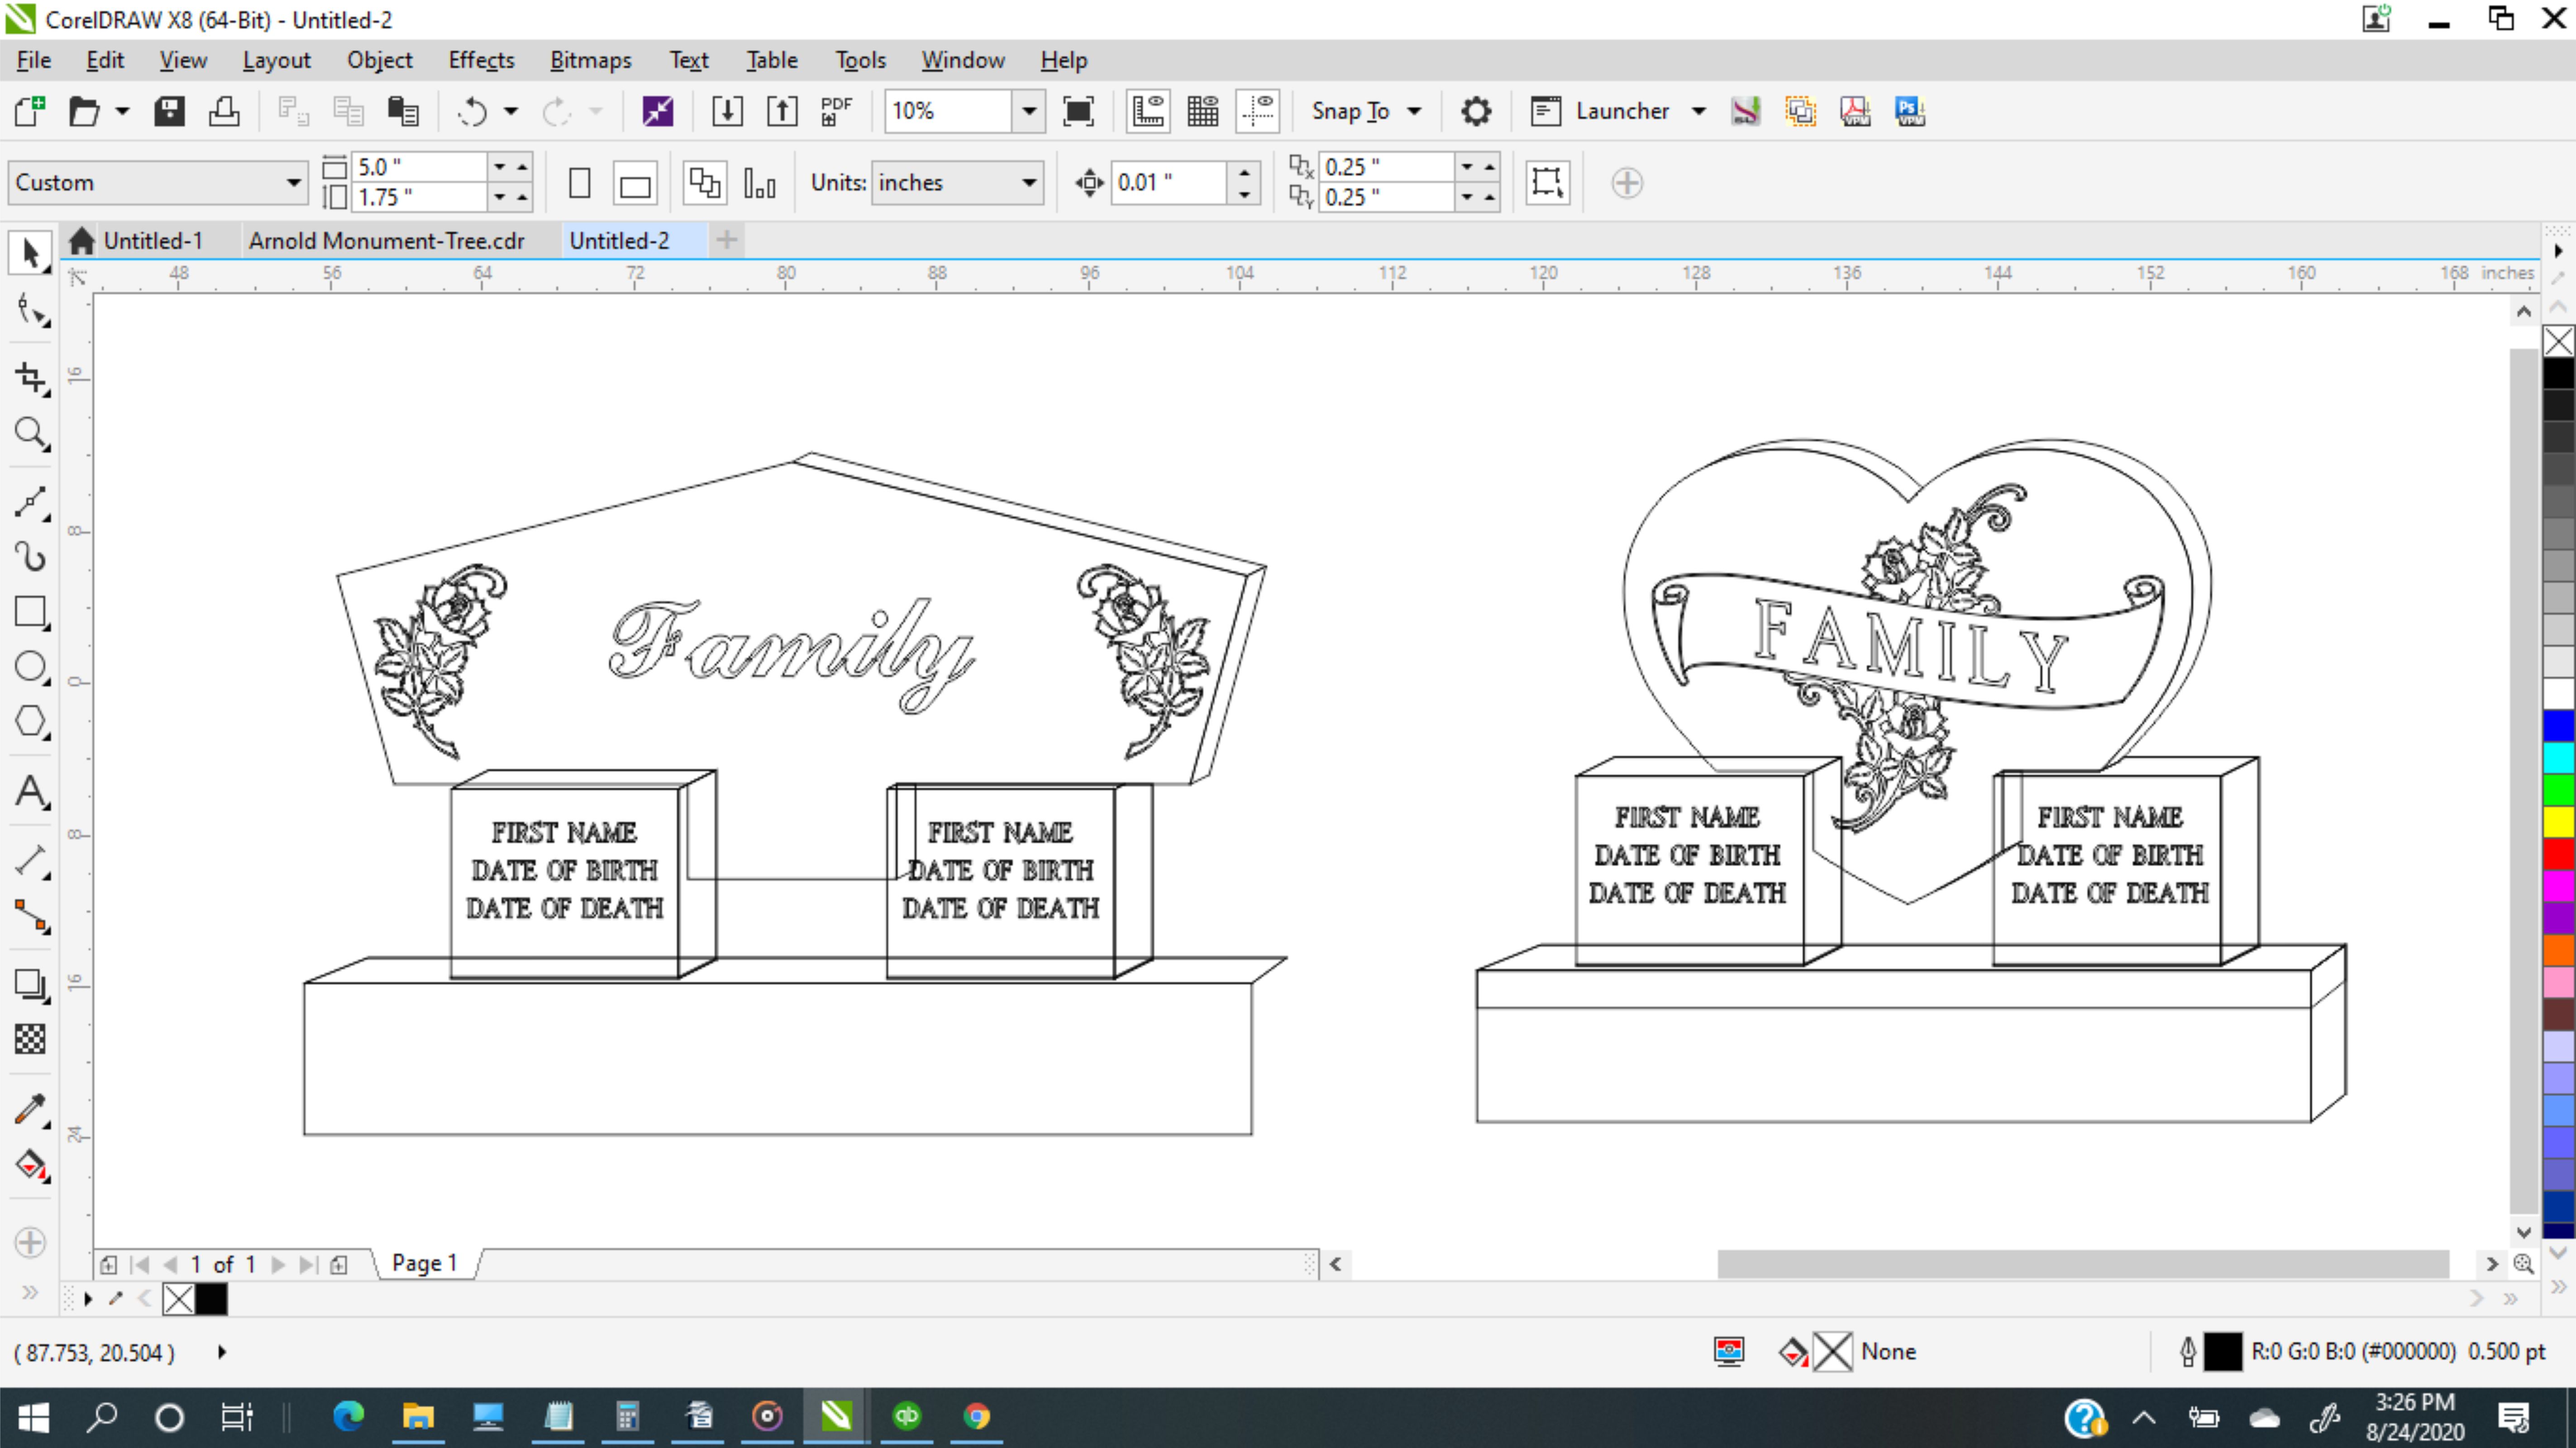Toggle Show grid
The width and height of the screenshot is (2576, 1448).
[x=1203, y=111]
